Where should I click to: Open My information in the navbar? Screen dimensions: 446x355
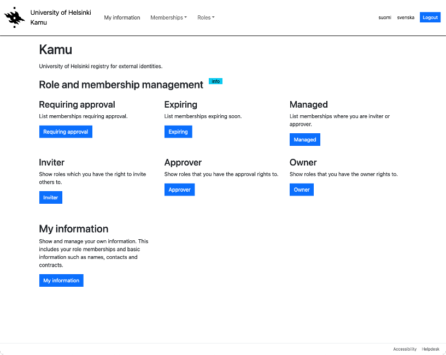(x=122, y=17)
